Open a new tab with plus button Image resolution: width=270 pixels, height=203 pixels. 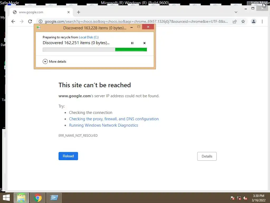coord(79,12)
